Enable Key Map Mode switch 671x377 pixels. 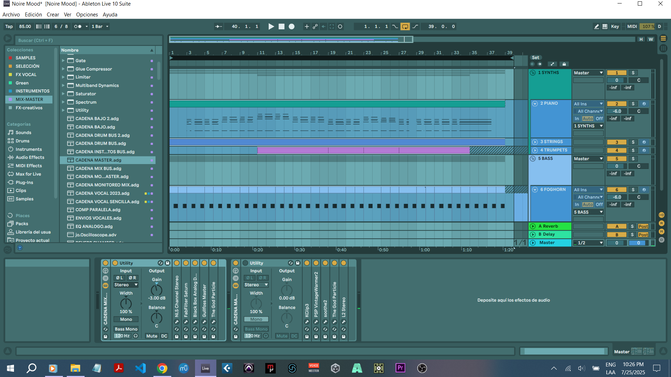(615, 27)
